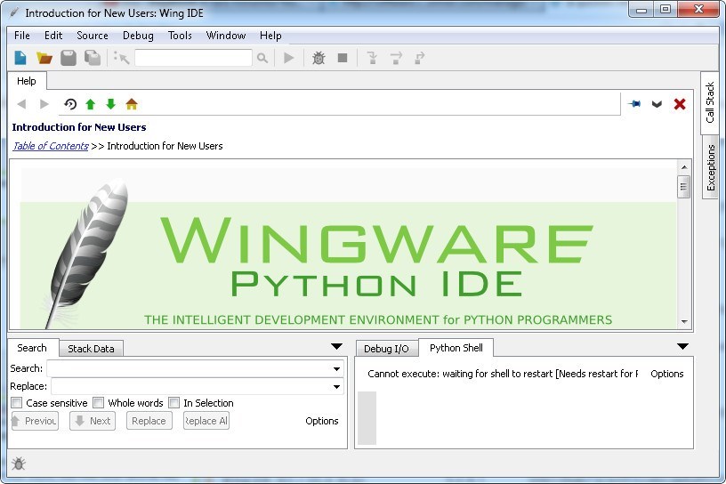The height and width of the screenshot is (484, 726).
Task: Switch to the Stack Data tab
Action: click(91, 349)
